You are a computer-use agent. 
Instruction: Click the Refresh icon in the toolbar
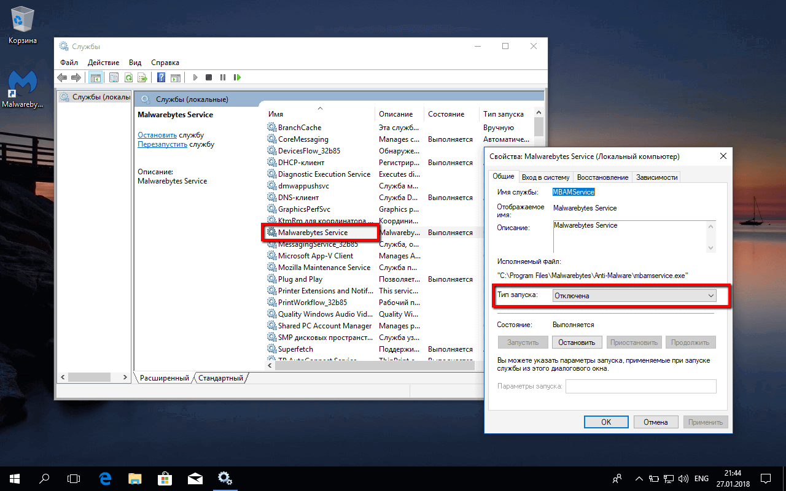[x=128, y=77]
